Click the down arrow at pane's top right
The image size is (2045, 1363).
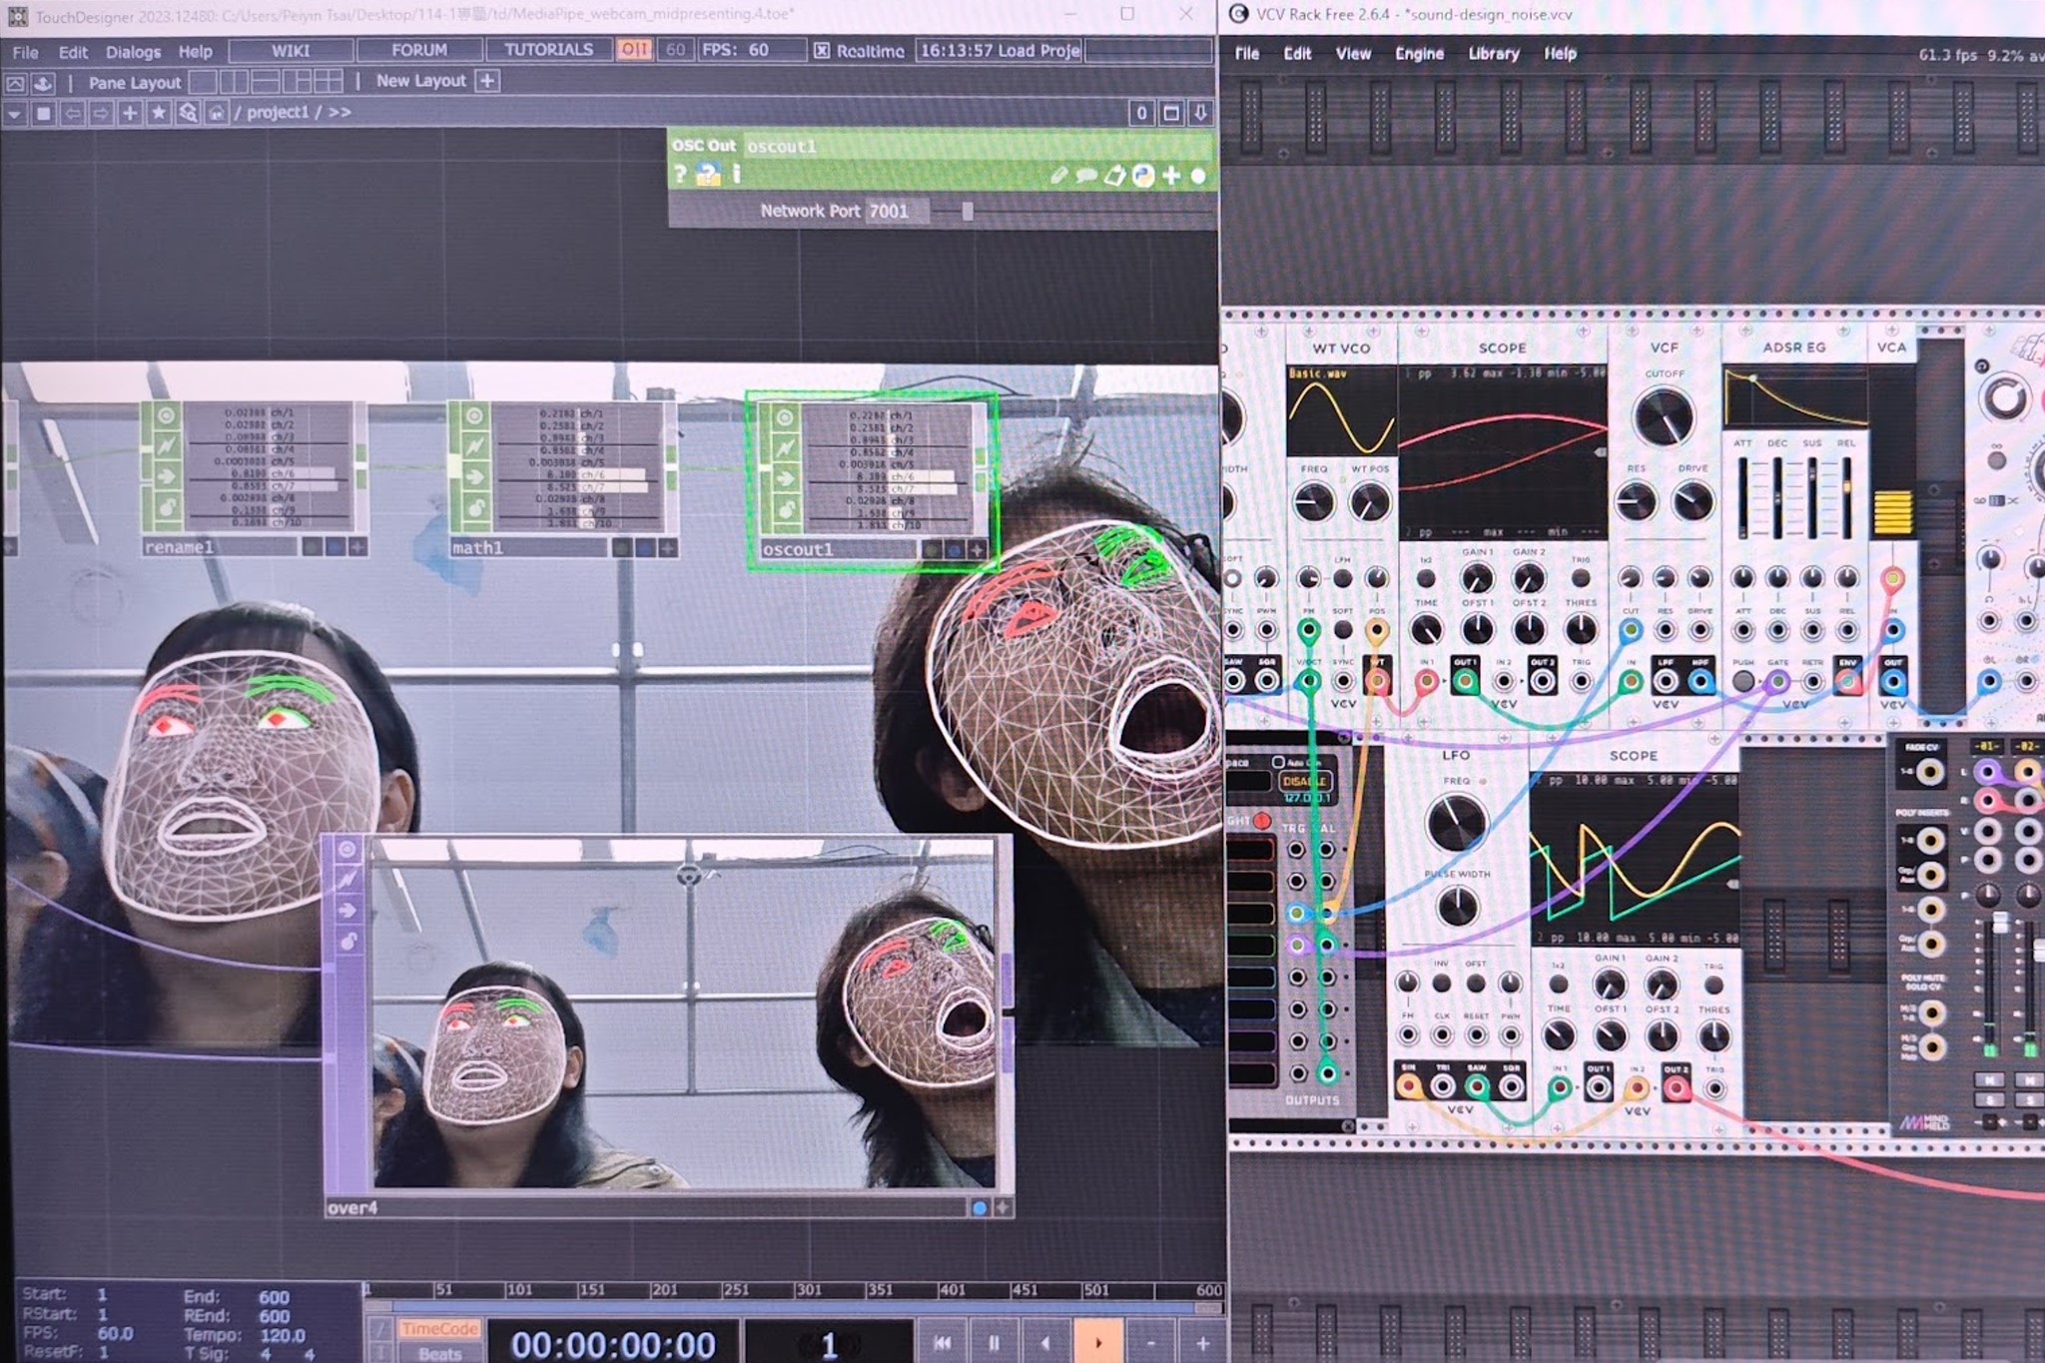pos(1201,113)
